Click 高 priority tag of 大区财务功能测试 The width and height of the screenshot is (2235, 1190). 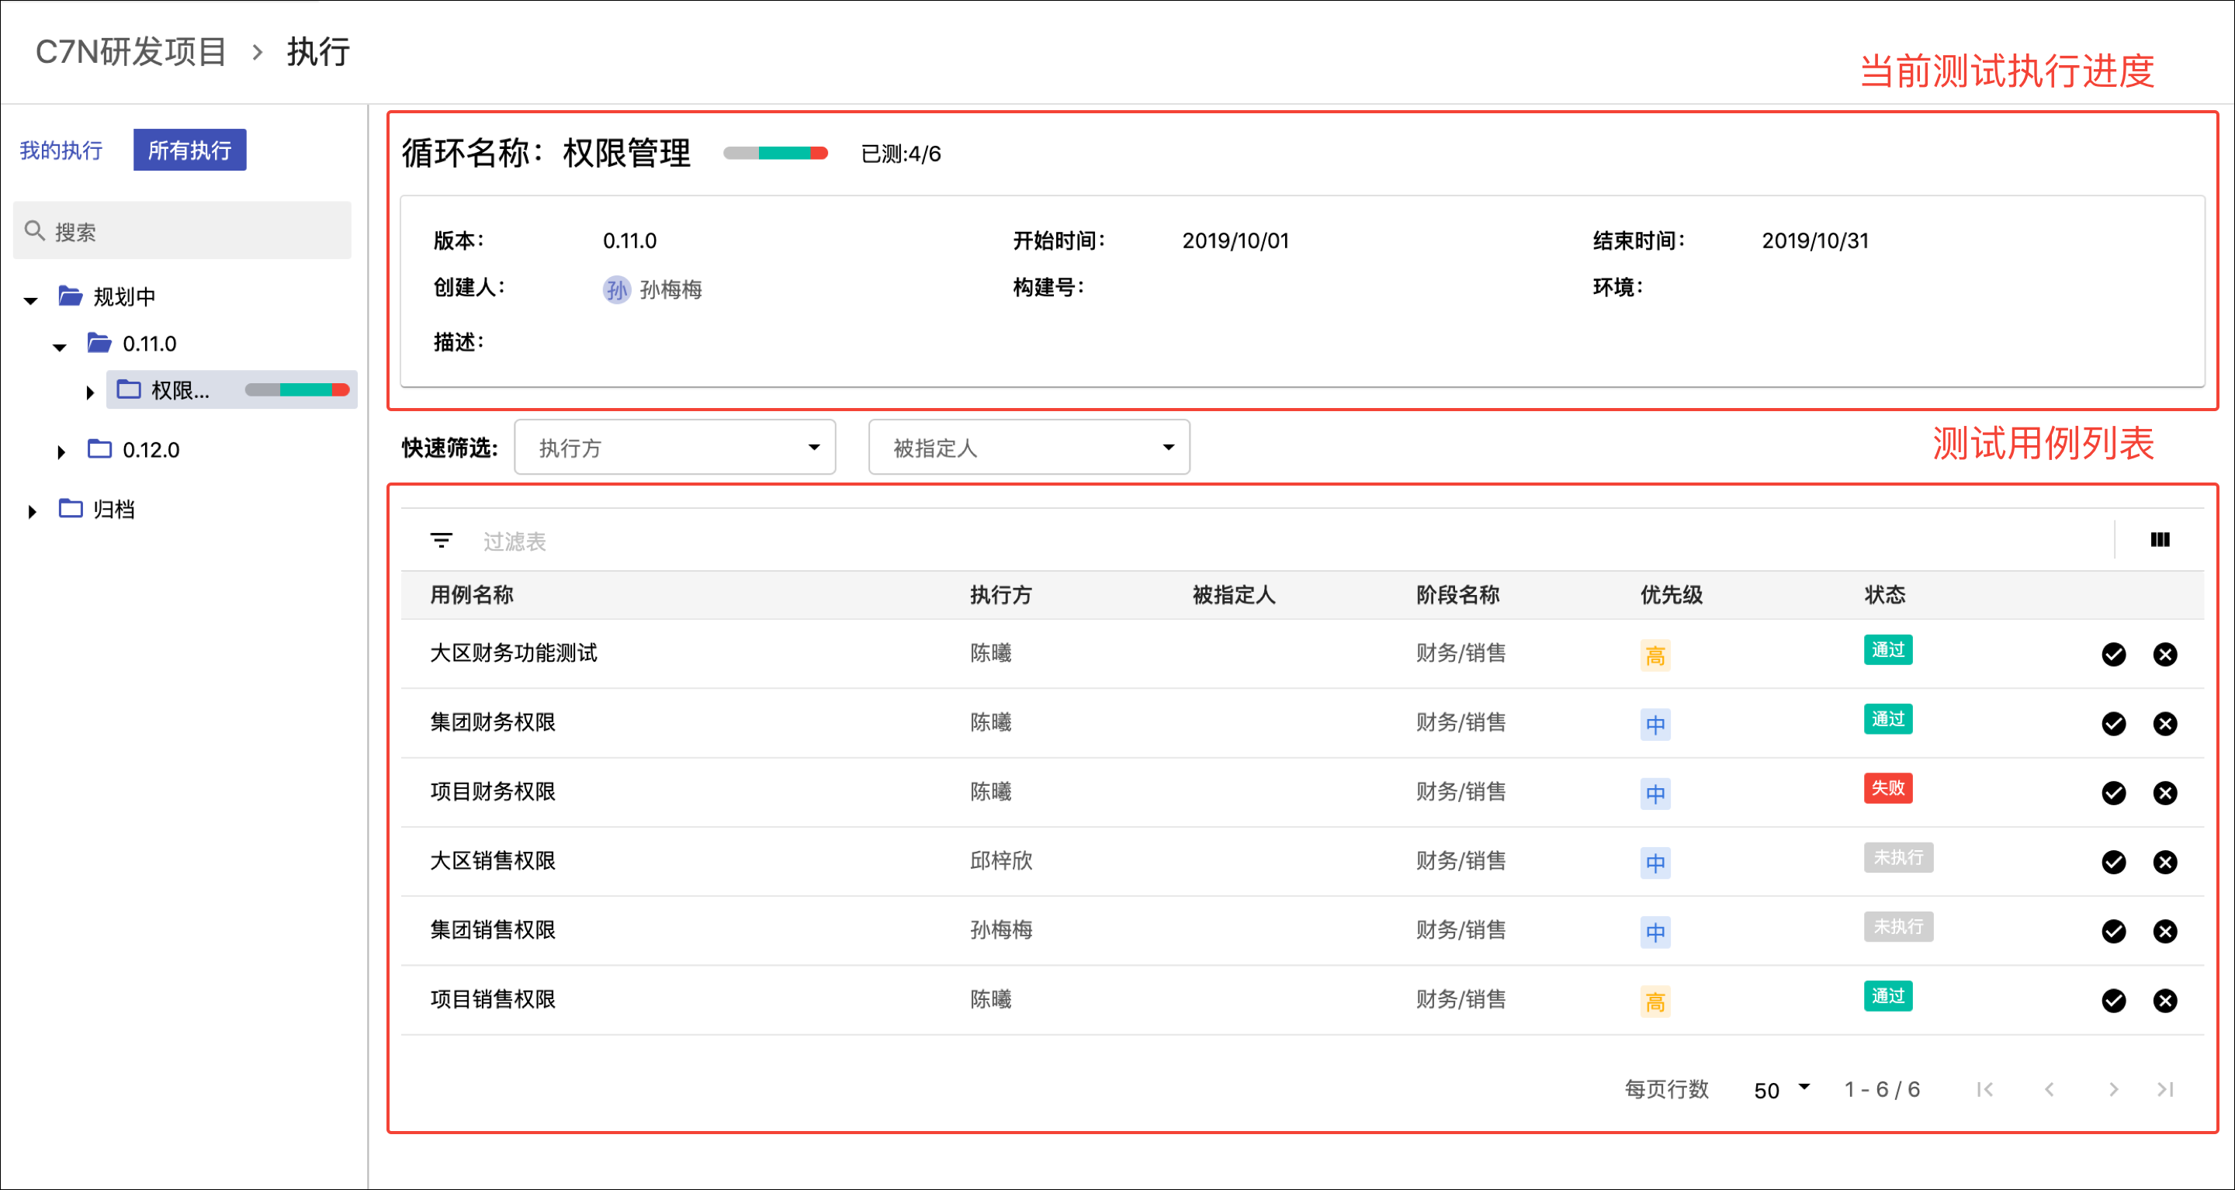click(x=1655, y=655)
